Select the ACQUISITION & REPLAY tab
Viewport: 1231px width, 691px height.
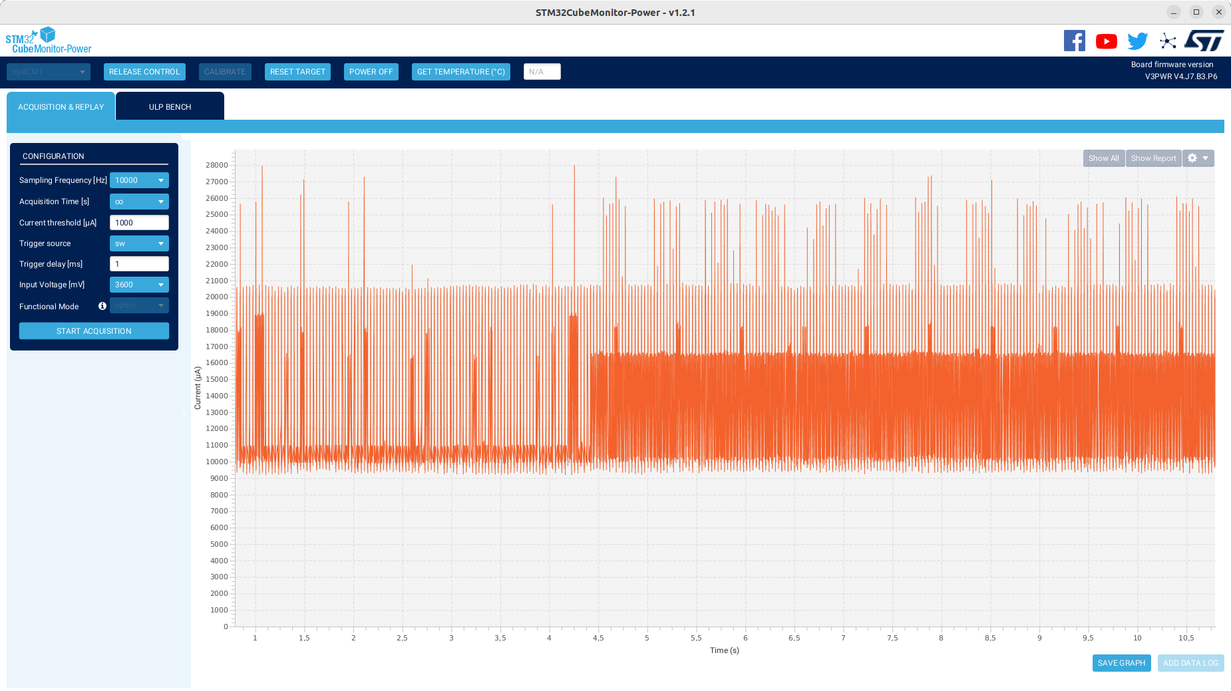pyautogui.click(x=61, y=106)
